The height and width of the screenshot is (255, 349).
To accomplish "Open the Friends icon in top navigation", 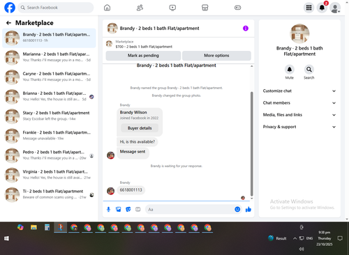I will [x=140, y=8].
